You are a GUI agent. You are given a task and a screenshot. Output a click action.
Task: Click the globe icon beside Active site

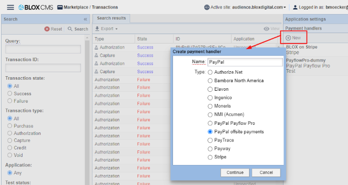point(206,8)
